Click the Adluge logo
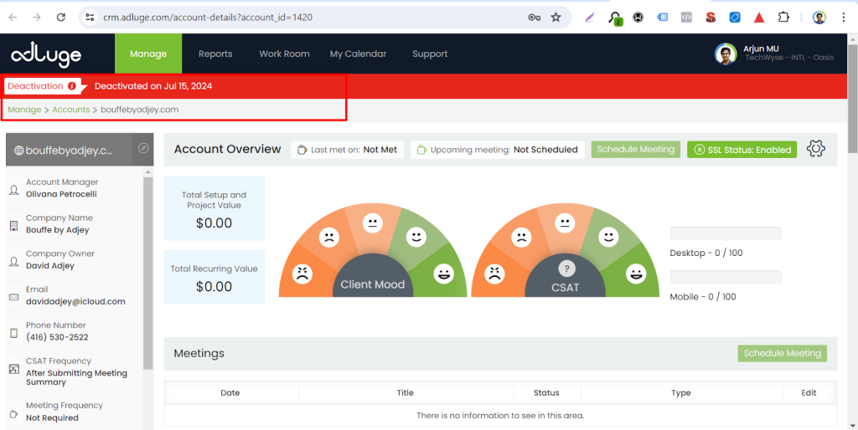 46,55
